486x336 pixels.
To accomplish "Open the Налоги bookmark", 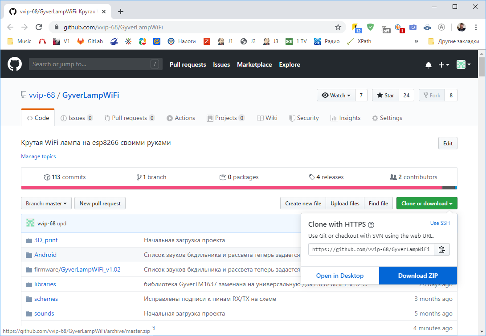I will (182, 41).
